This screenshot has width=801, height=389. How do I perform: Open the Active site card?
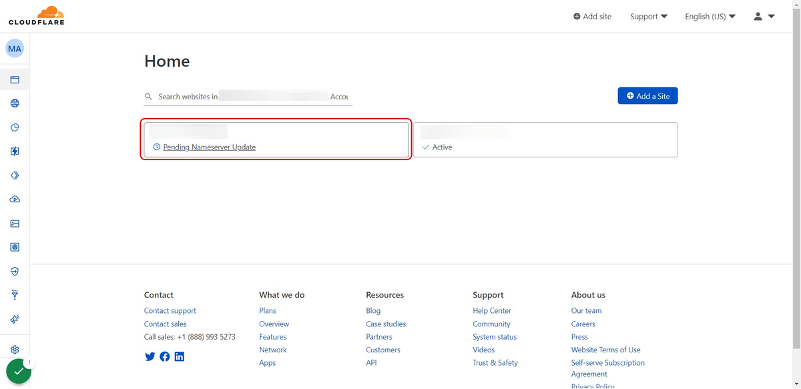(x=545, y=139)
